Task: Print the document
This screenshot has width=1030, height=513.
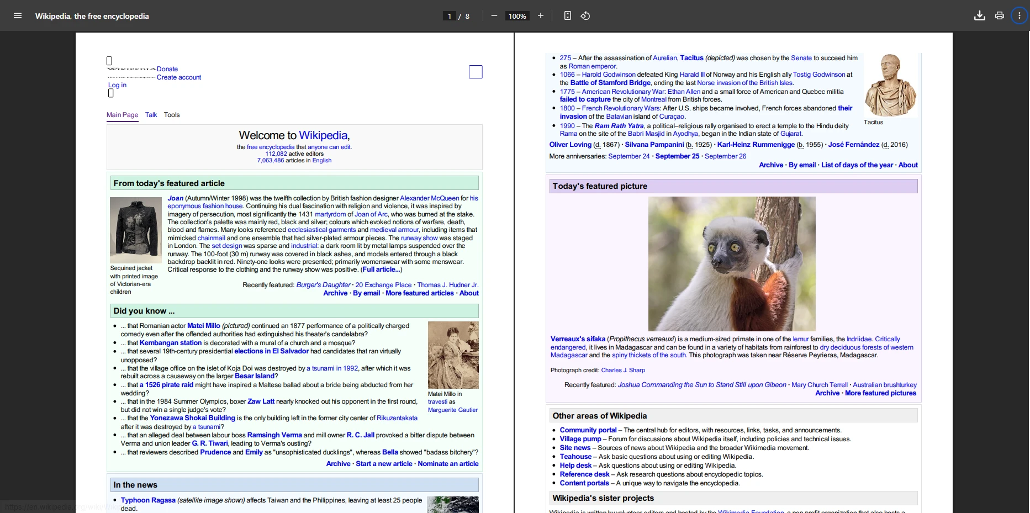Action: (1000, 16)
